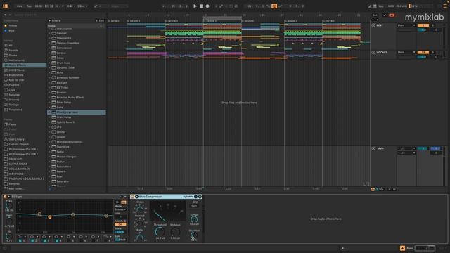Start playback with the Play button
This screenshot has height=253, width=450.
pos(195,6)
